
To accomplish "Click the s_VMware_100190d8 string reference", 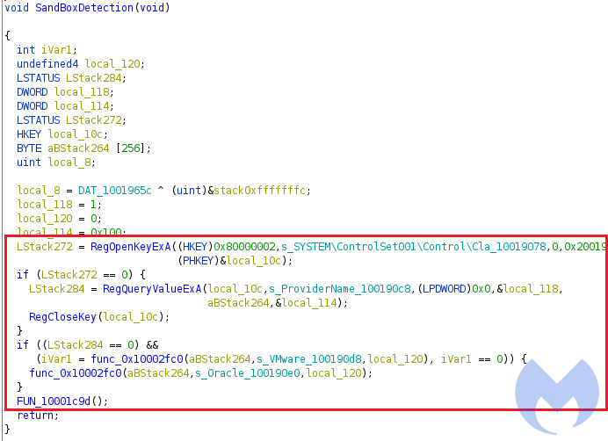I will pyautogui.click(x=309, y=359).
